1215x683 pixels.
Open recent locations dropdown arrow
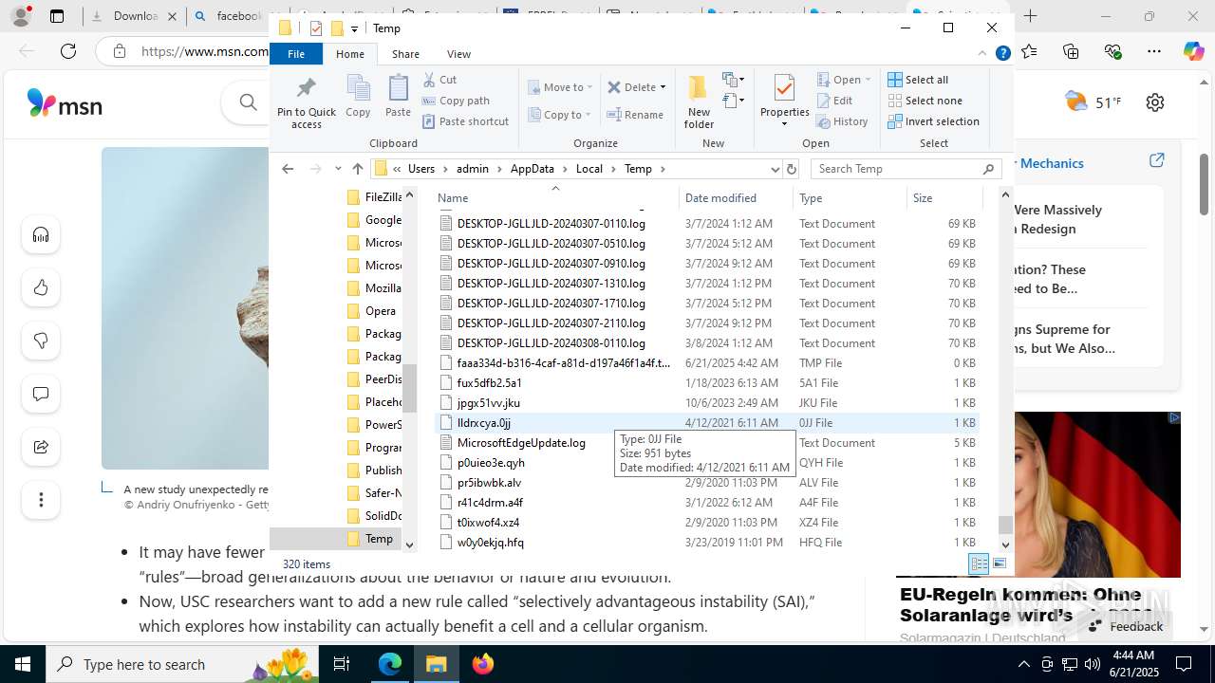[338, 169]
